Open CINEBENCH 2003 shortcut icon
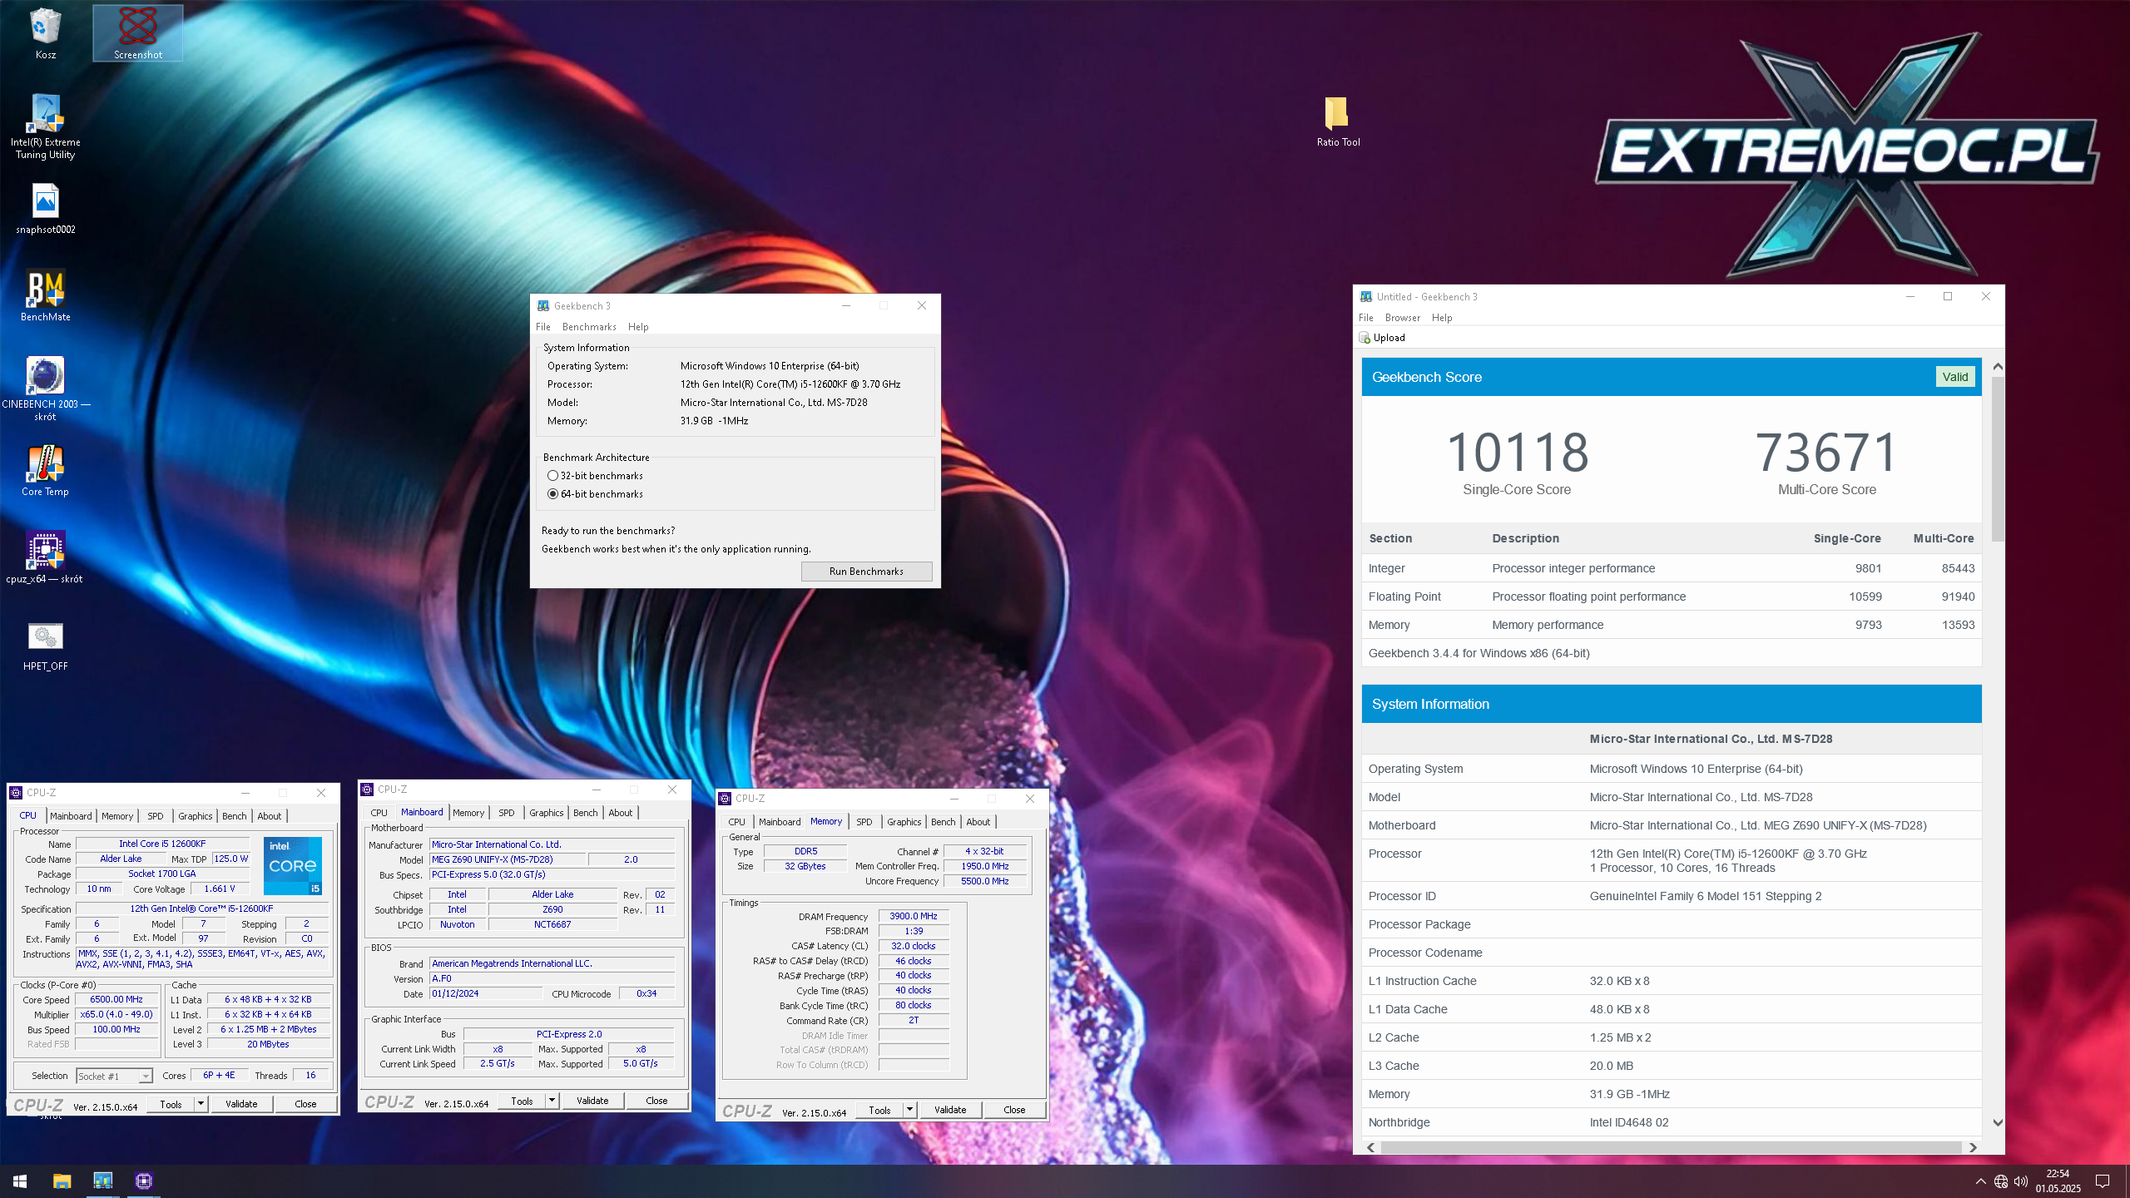2130x1198 pixels. pyautogui.click(x=46, y=389)
